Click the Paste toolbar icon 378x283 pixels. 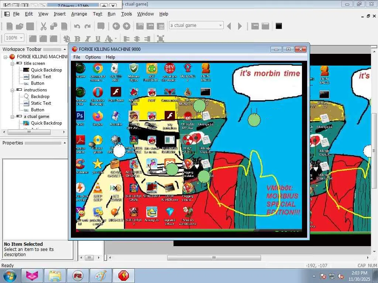tap(64, 26)
